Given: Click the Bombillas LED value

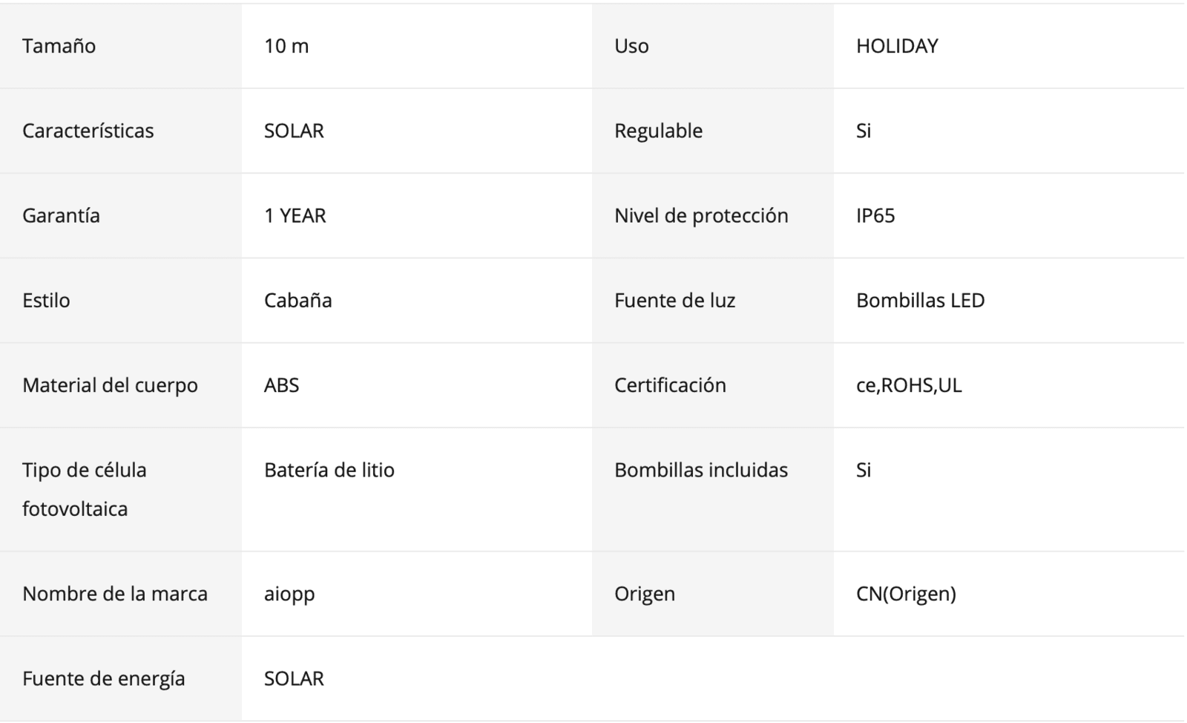Looking at the screenshot, I should [920, 300].
